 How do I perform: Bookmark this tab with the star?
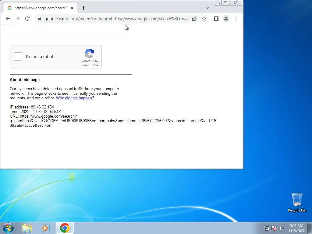[x=204, y=19]
